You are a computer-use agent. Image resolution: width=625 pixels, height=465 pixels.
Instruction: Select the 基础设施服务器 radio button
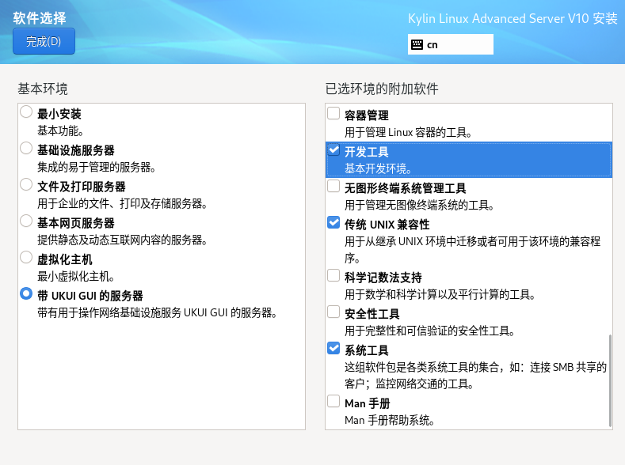[x=26, y=148]
